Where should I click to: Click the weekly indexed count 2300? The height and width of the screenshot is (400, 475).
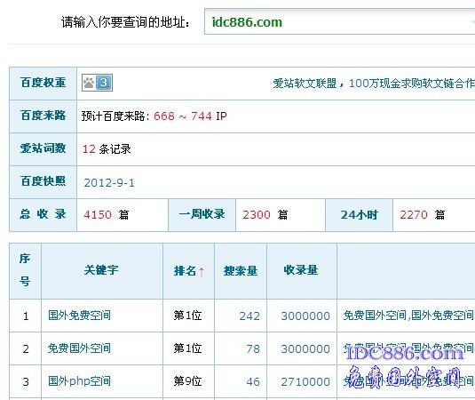pos(257,215)
